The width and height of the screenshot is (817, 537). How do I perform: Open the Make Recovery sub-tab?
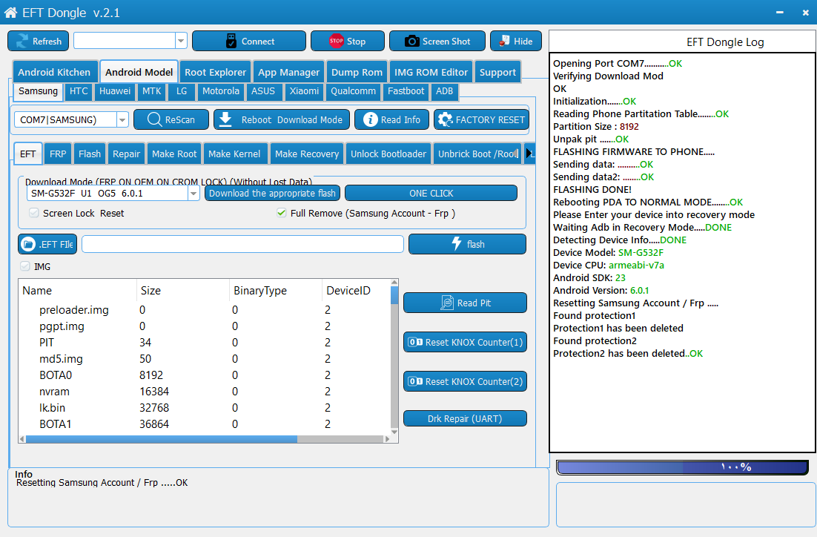pyautogui.click(x=307, y=154)
